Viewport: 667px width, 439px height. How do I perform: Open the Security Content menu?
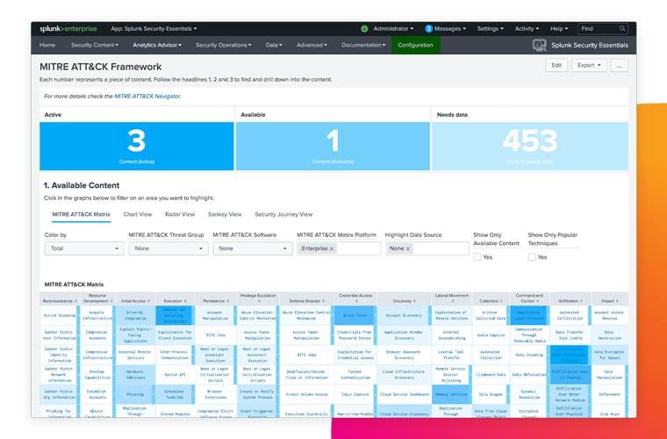click(95, 45)
